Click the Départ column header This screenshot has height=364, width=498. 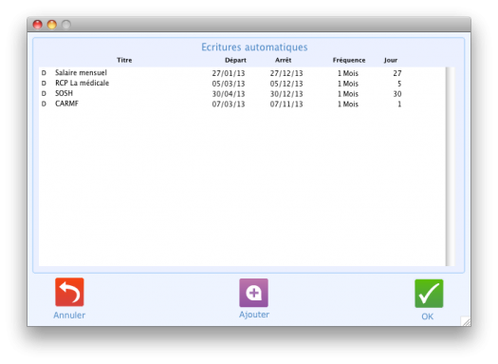click(235, 60)
